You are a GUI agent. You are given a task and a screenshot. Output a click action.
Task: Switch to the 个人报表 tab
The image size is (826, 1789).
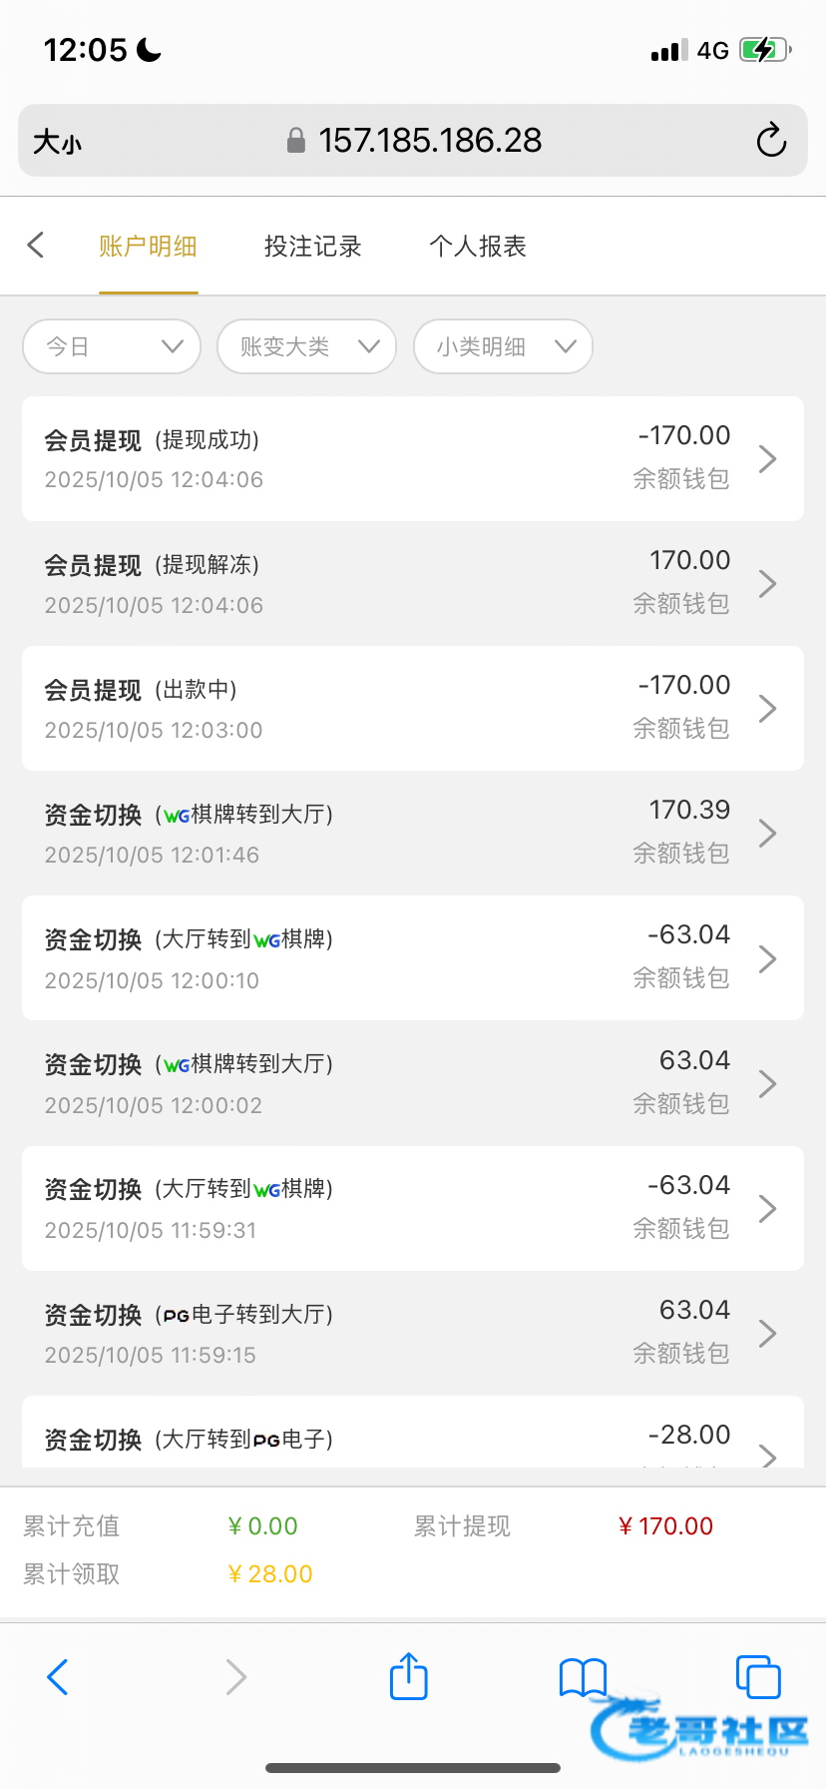[478, 247]
